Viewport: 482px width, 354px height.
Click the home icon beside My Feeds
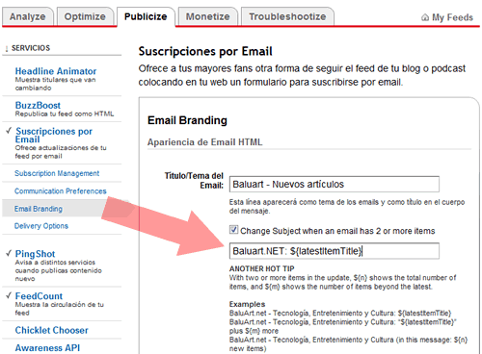coord(425,17)
